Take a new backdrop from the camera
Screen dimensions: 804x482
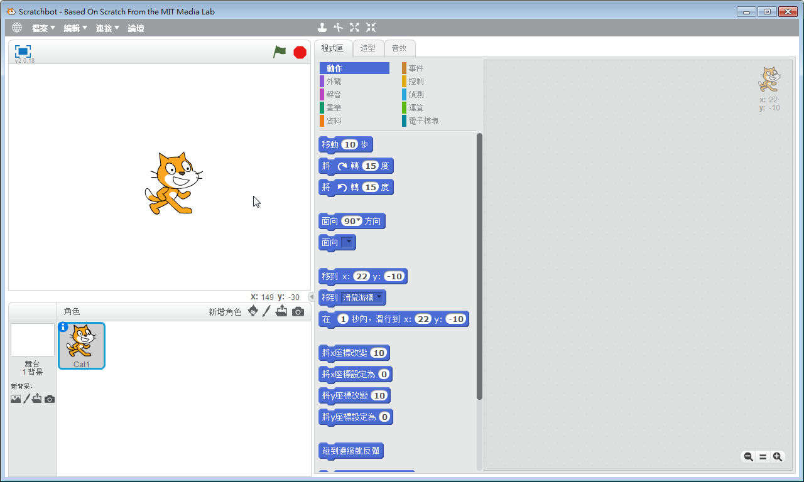coord(50,399)
